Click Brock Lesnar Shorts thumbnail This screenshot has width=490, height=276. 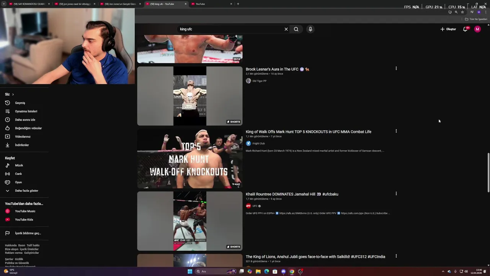pos(190,96)
